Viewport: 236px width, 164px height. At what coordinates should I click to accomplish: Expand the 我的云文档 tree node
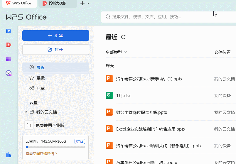(x=26, y=112)
